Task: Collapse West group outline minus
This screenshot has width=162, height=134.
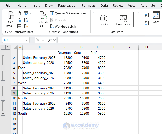Action: pos(3,83)
